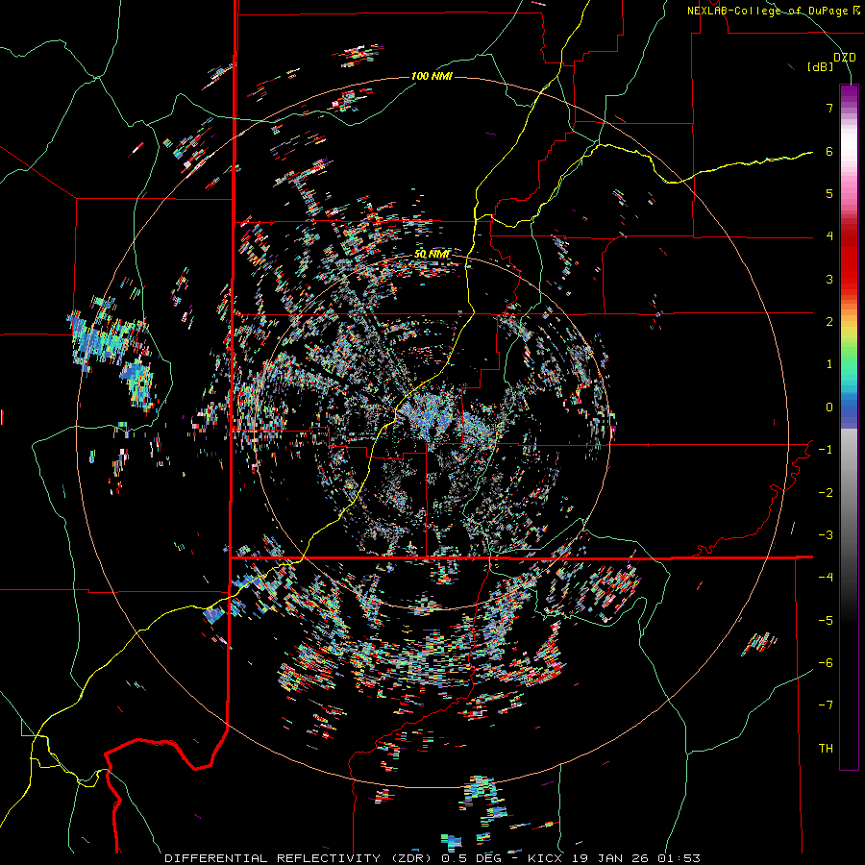The width and height of the screenshot is (865, 865).
Task: Click the 5 value on the scale
Action: 829,193
